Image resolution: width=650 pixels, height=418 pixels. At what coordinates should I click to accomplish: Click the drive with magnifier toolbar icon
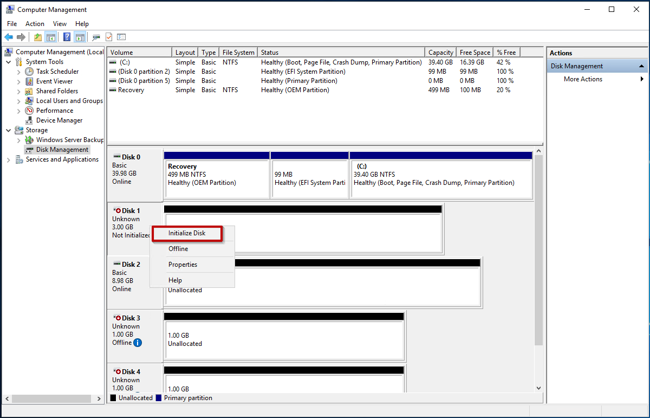pyautogui.click(x=96, y=37)
